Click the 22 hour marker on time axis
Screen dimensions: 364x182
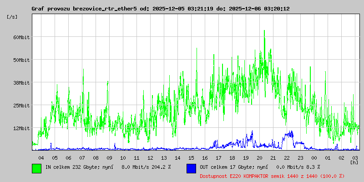pyautogui.click(x=287, y=157)
